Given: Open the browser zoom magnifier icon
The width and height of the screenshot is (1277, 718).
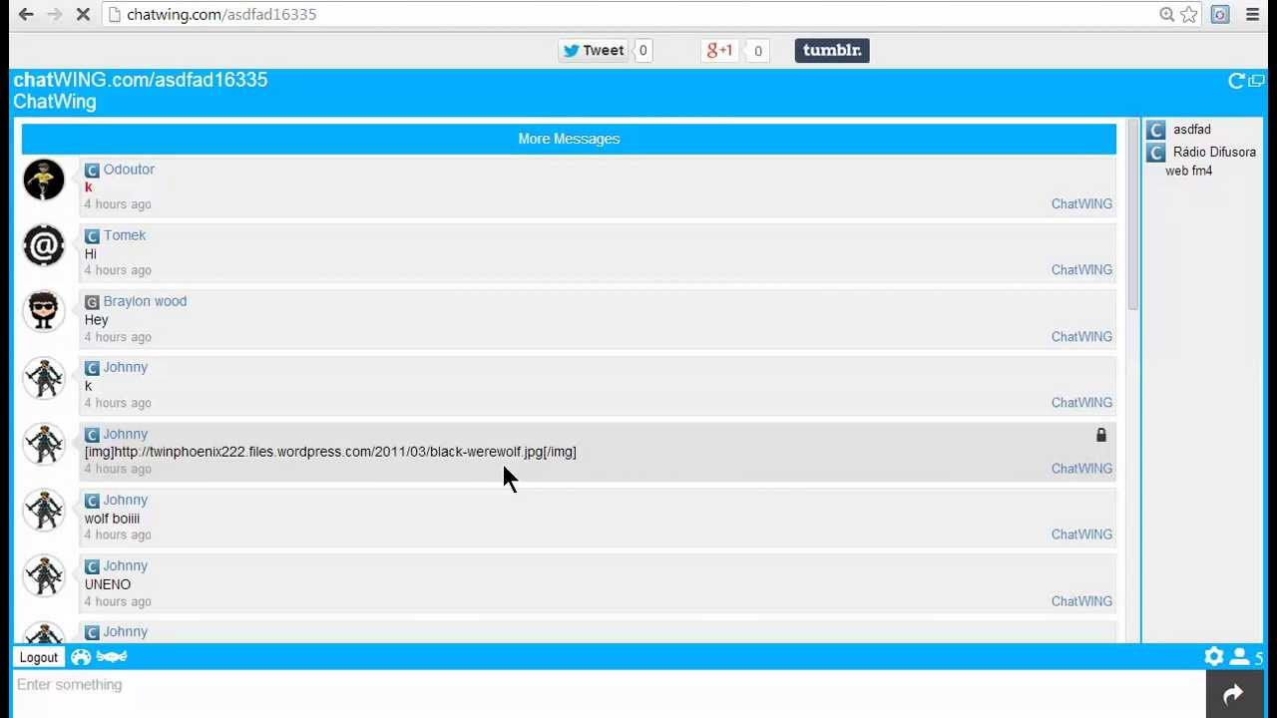Looking at the screenshot, I should click(x=1166, y=14).
